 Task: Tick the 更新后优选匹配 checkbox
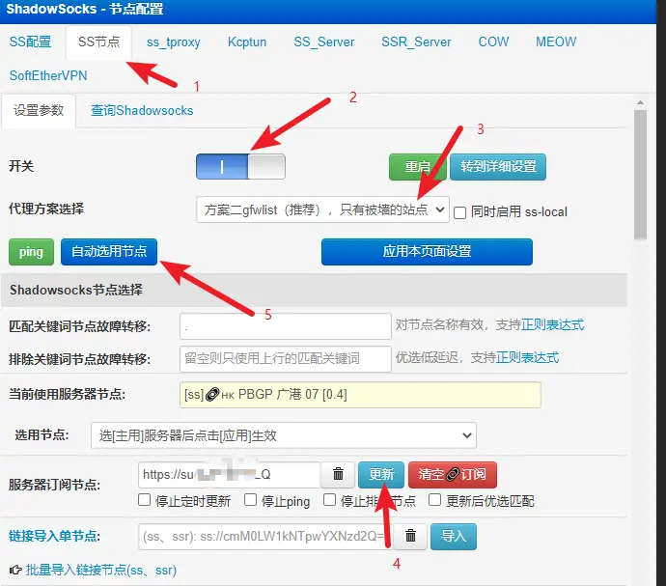pos(436,500)
